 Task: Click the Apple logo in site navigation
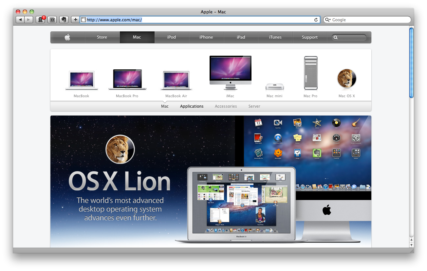67,37
